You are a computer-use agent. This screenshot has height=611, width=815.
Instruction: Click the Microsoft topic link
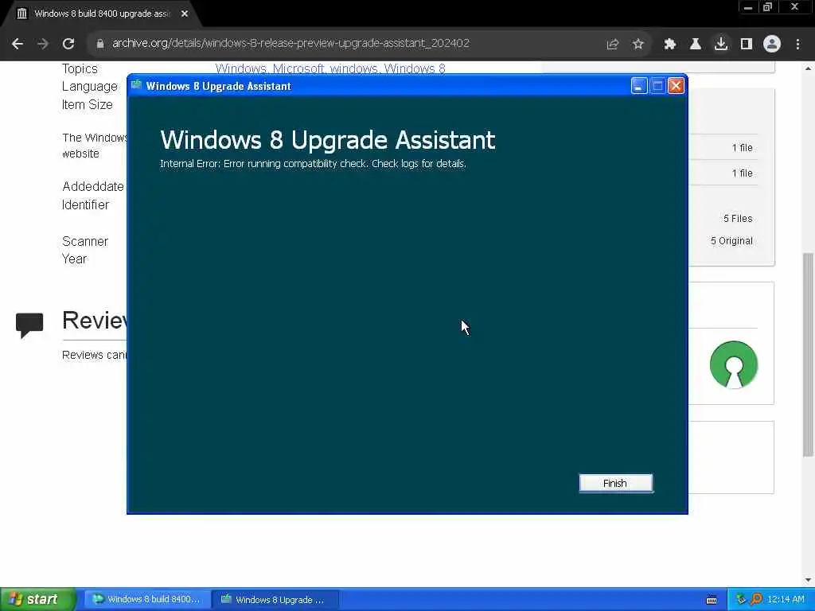tap(298, 68)
